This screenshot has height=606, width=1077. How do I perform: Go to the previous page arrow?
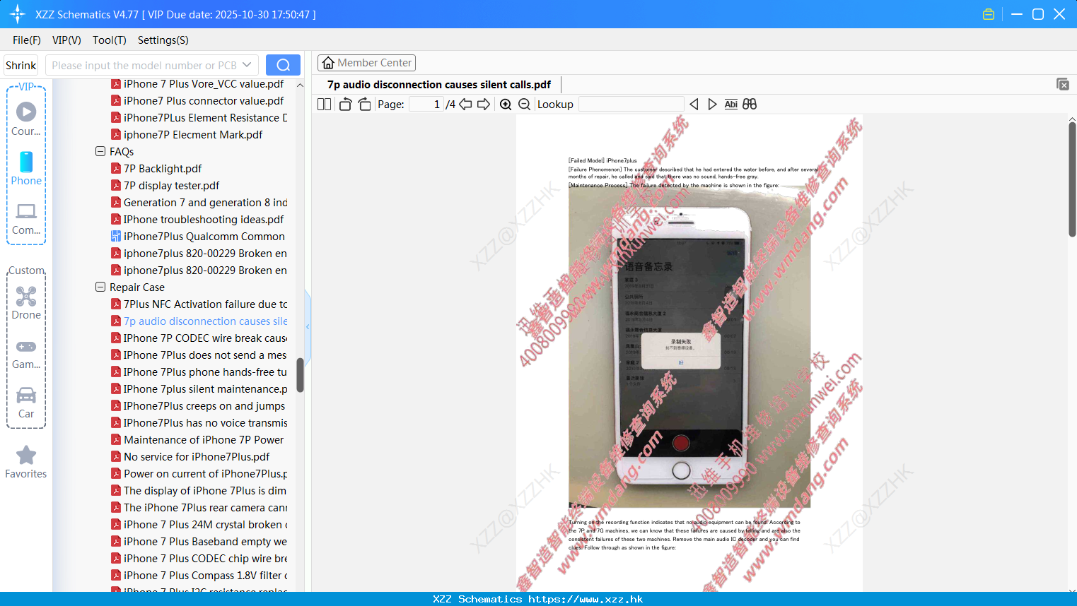click(465, 105)
